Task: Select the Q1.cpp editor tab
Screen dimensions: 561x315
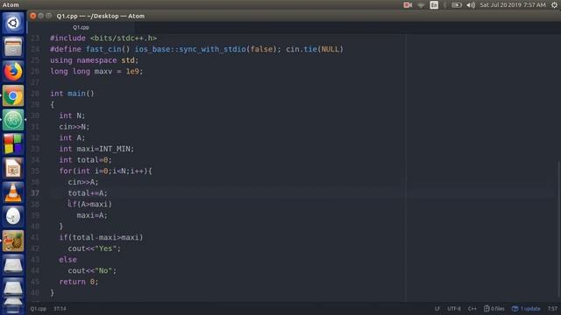Action: (x=81, y=27)
